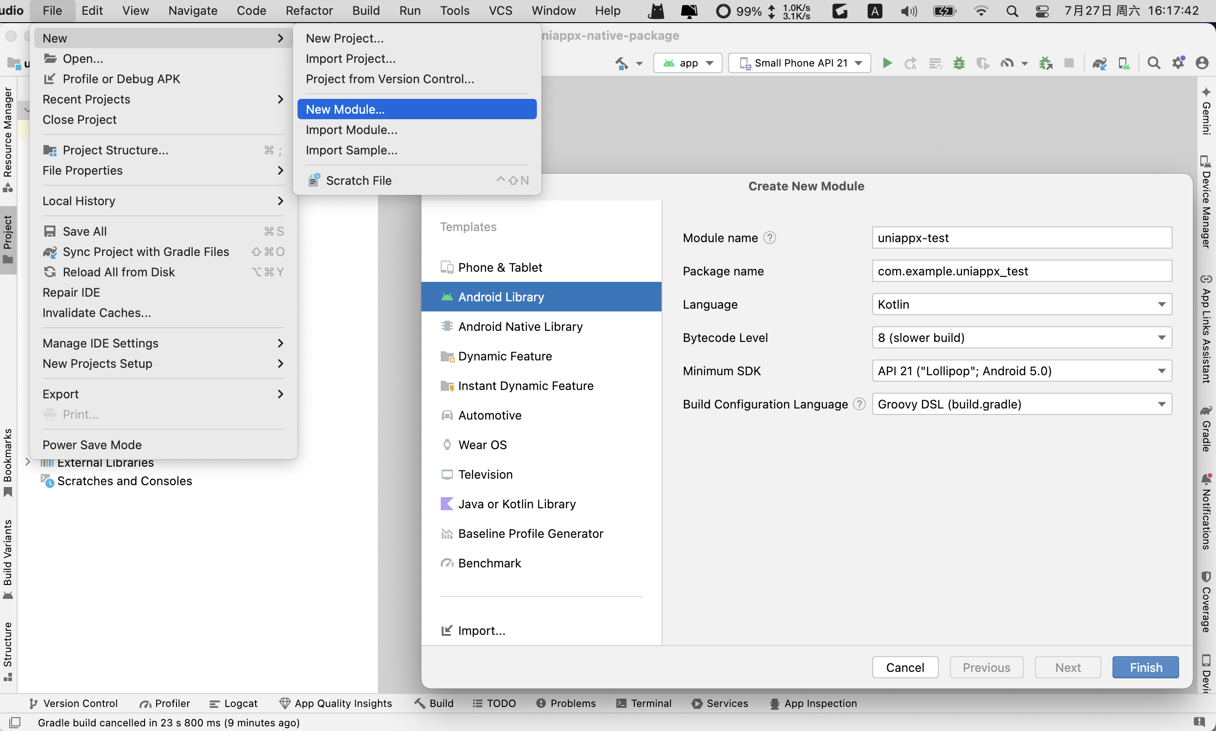Click Import link in Templates list

[x=473, y=630]
